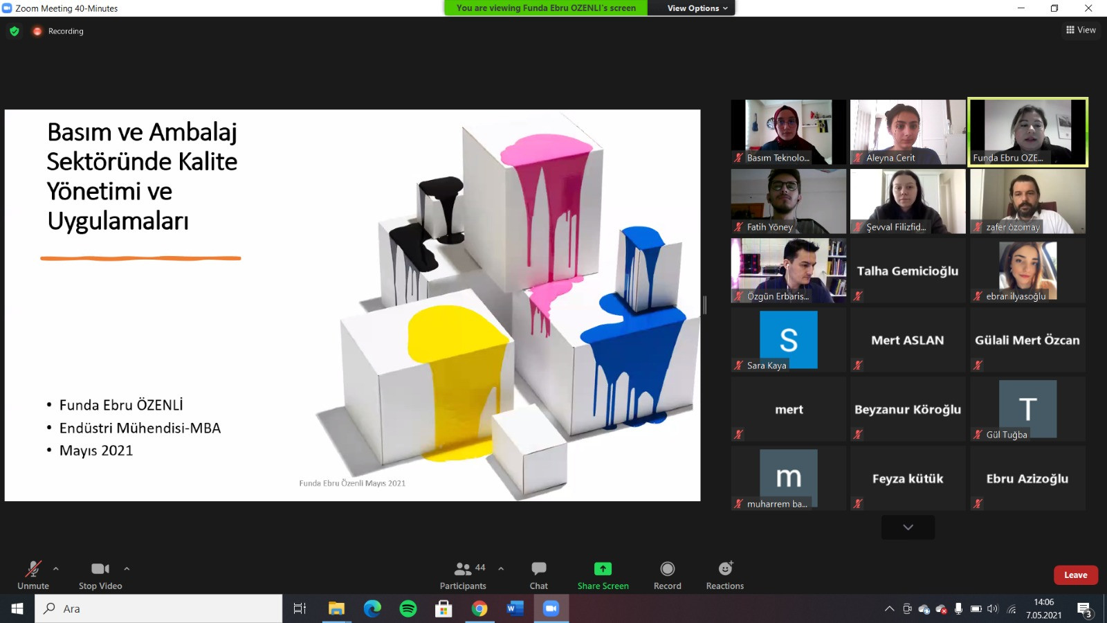Open clock and date 14:06
This screenshot has height=623, width=1107.
coord(1043,608)
